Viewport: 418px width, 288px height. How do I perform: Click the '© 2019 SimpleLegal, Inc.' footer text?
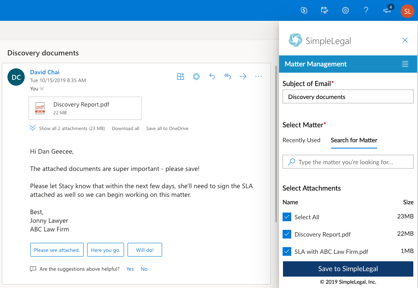tap(348, 282)
